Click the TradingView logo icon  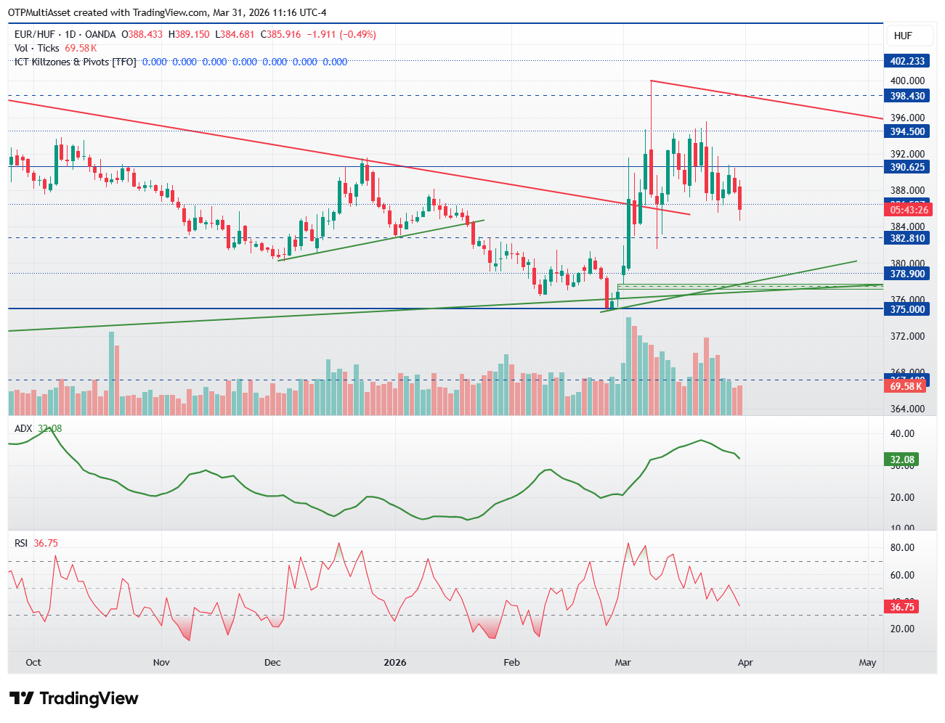pyautogui.click(x=22, y=698)
